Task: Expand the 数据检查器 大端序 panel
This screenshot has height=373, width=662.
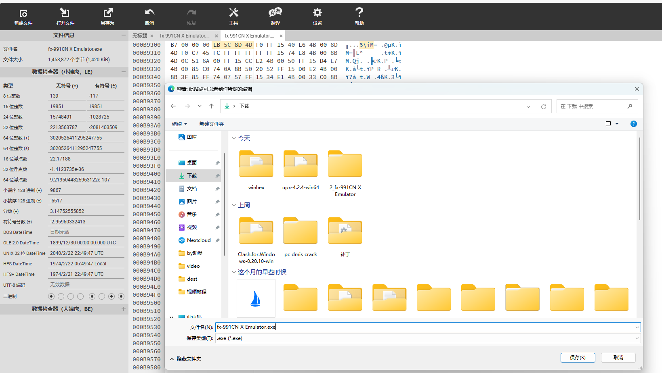Action: 124,309
